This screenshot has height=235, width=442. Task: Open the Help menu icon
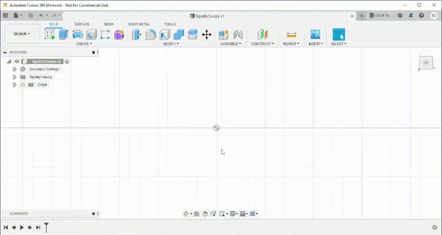[x=421, y=16]
